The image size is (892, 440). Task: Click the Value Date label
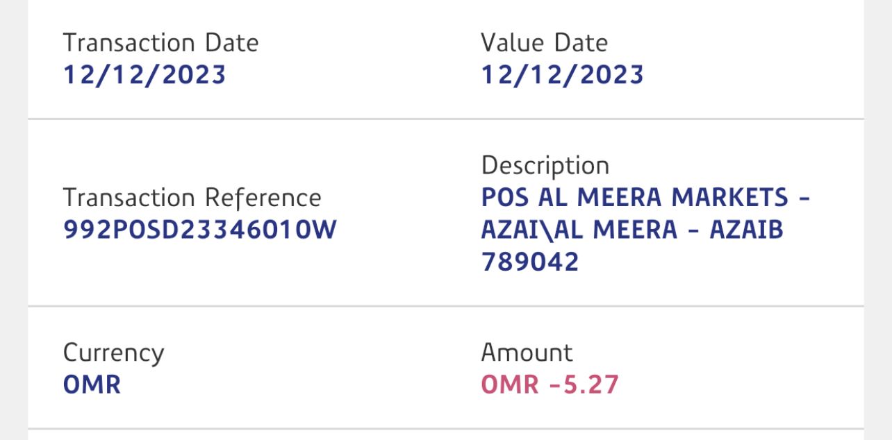pos(544,43)
